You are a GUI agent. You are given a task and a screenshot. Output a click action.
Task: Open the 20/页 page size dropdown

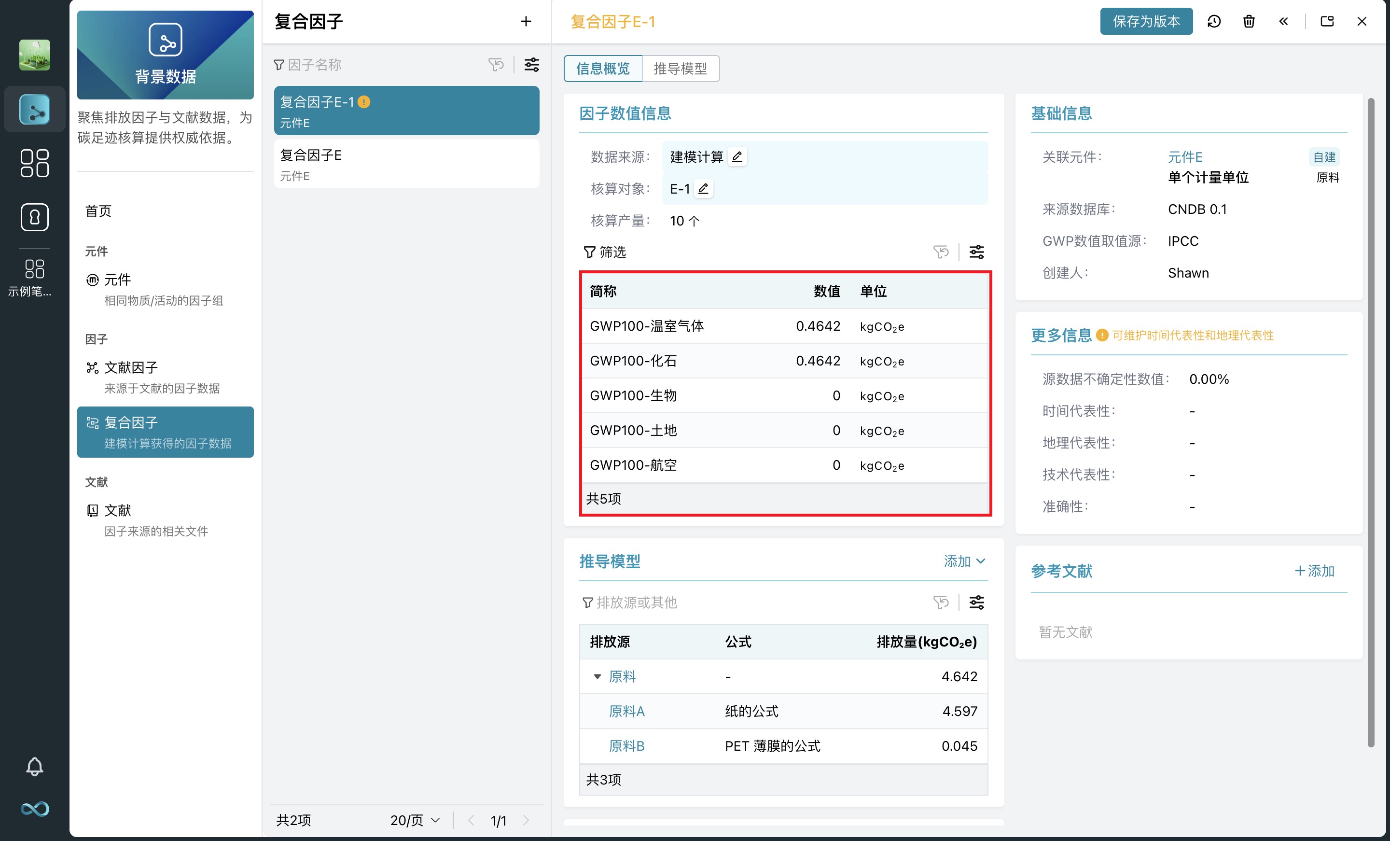click(x=415, y=820)
